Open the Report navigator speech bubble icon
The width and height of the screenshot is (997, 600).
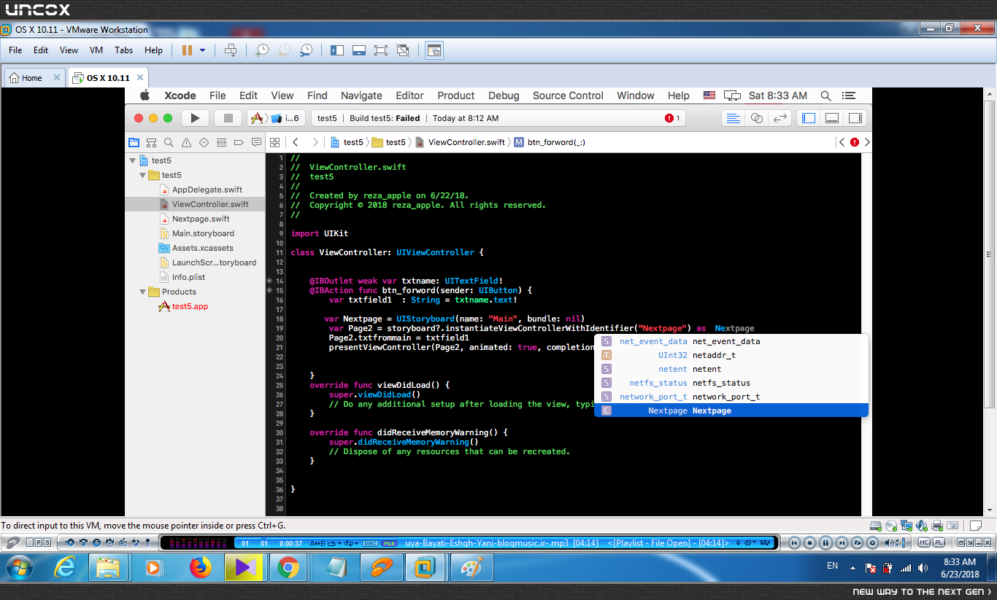[256, 142]
